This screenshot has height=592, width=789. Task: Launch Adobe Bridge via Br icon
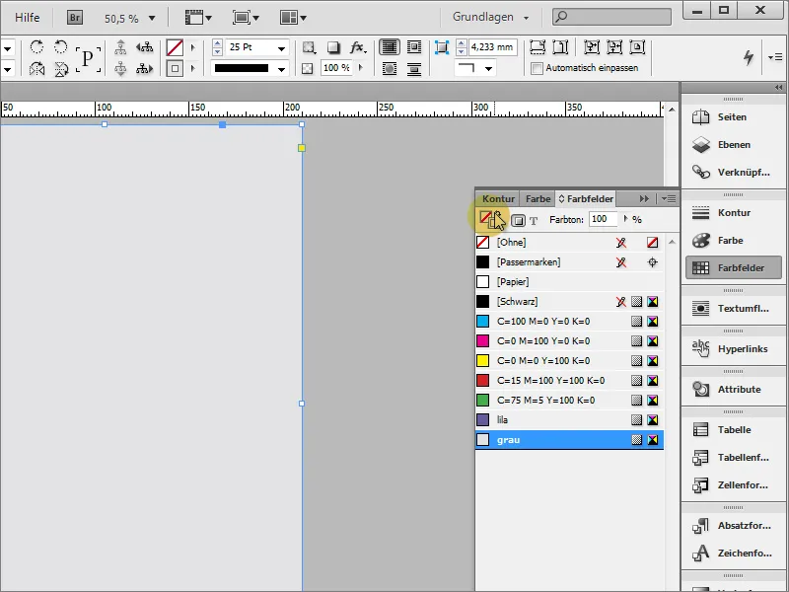(75, 18)
